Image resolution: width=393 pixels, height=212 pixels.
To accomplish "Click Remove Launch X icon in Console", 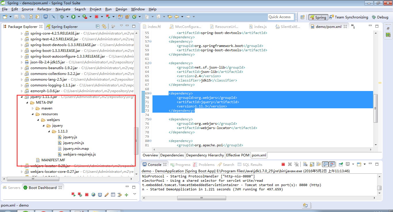I will point(290,164).
